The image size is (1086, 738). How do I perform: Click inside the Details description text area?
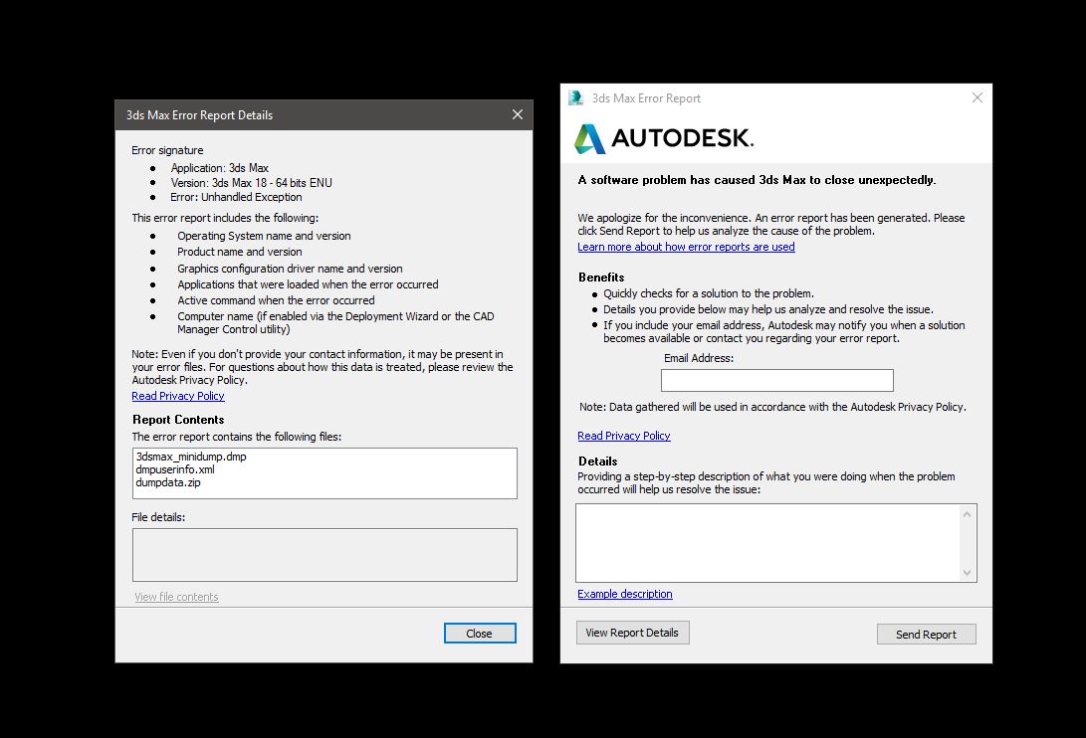pos(766,542)
